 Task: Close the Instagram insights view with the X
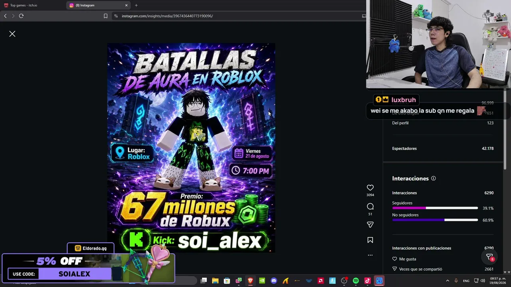coord(12,34)
